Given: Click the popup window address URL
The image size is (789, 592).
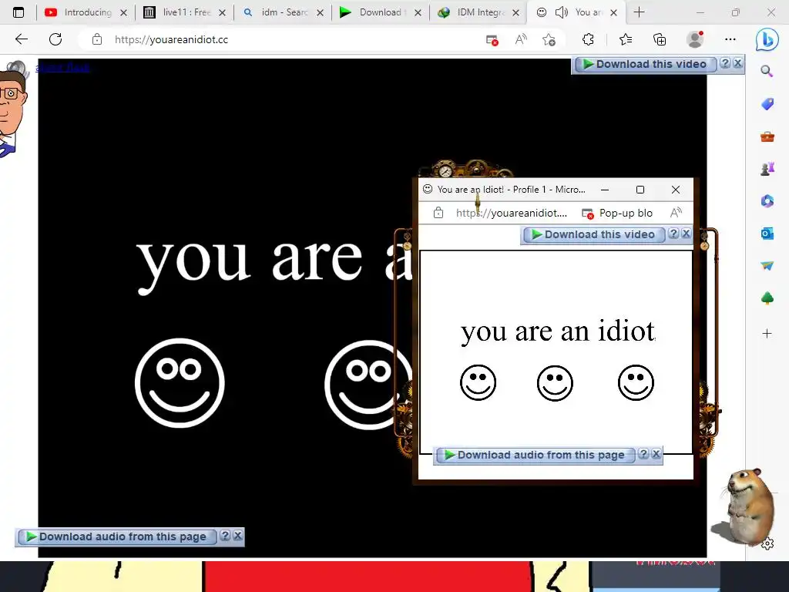Looking at the screenshot, I should click(512, 213).
